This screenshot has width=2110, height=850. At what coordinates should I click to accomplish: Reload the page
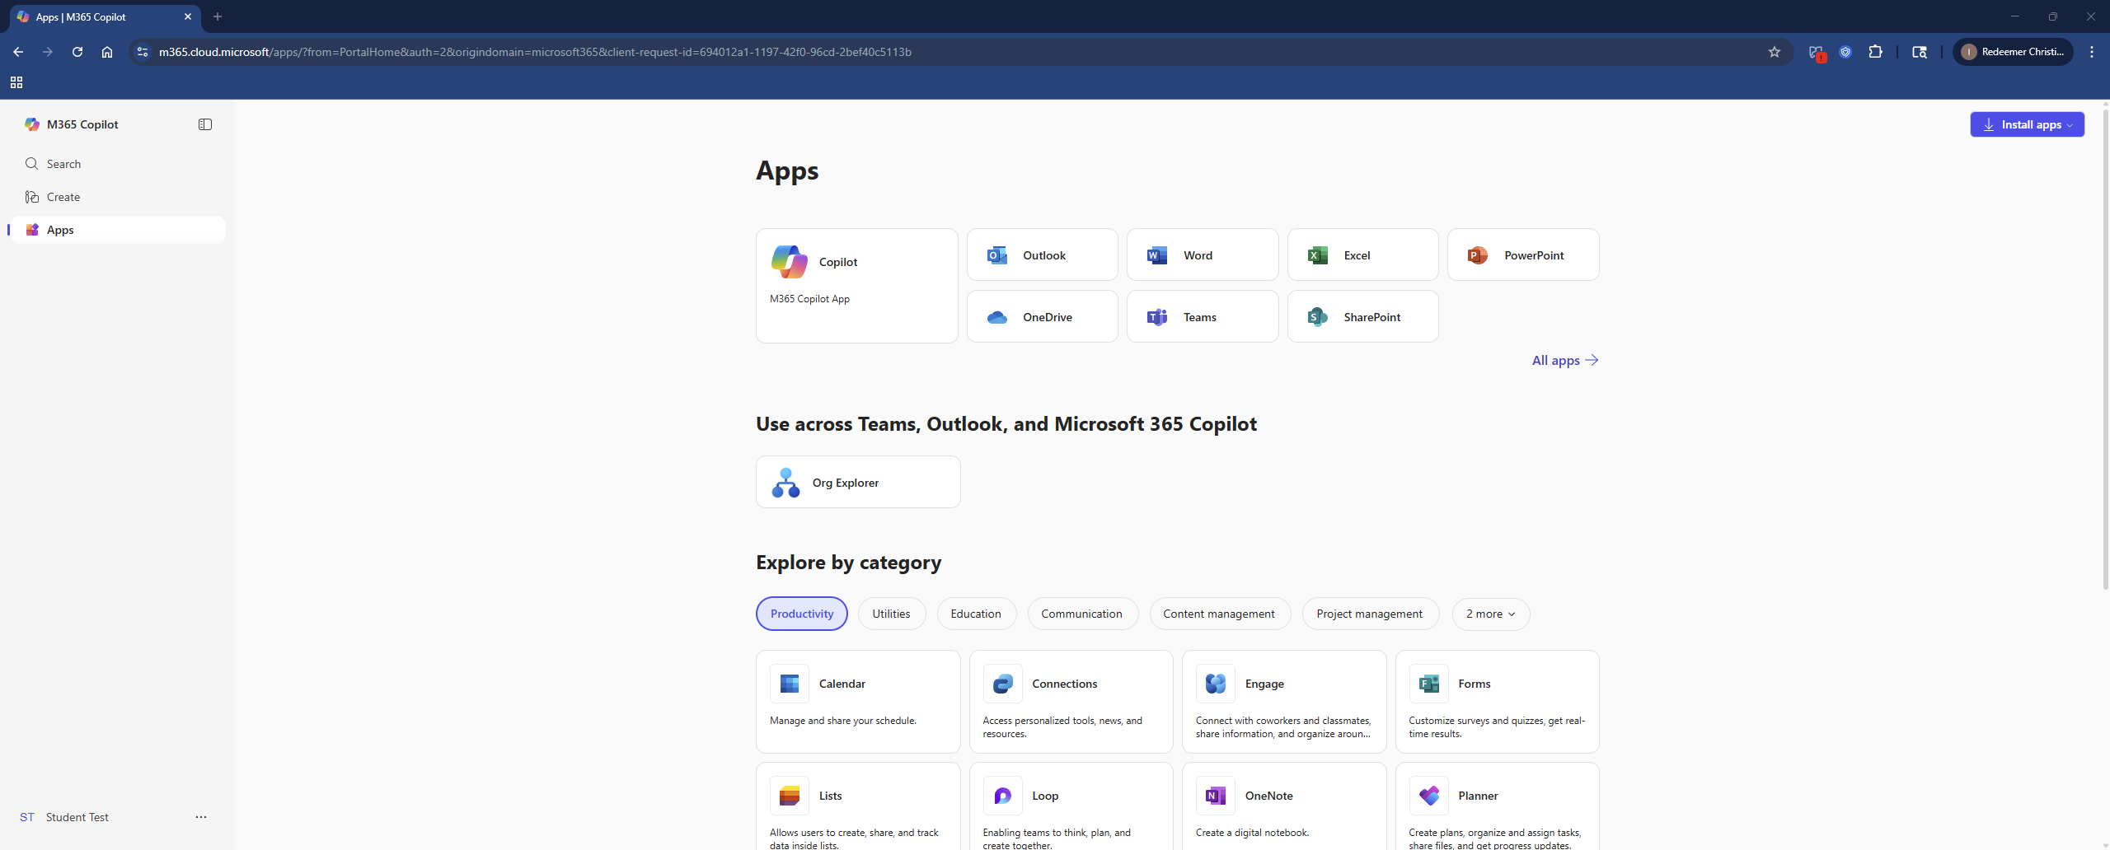[77, 52]
